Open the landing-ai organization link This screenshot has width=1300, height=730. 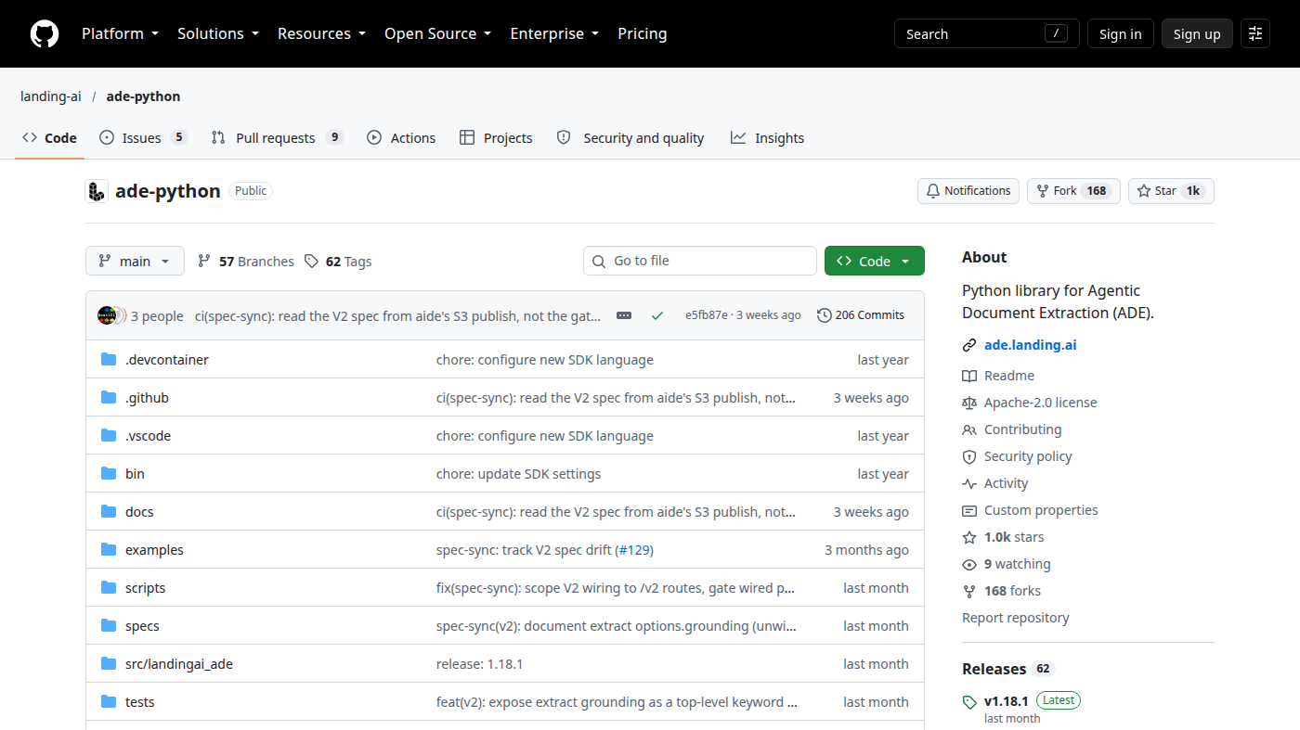[51, 96]
